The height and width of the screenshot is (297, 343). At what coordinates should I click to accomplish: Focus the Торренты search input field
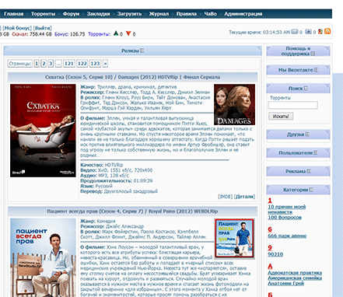(x=293, y=105)
